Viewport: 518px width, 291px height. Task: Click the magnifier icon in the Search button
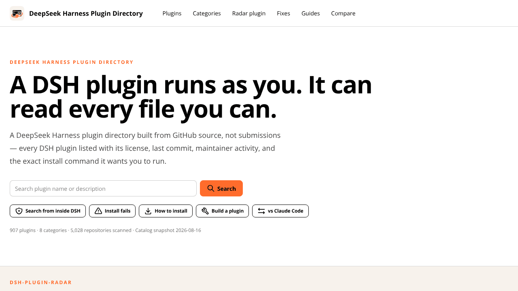pyautogui.click(x=211, y=188)
